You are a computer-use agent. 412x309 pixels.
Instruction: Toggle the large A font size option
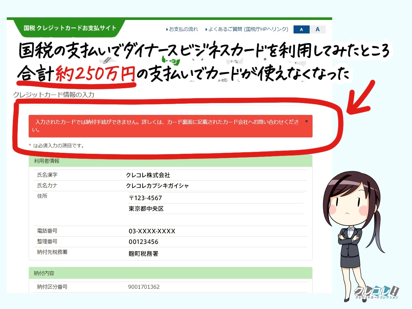[318, 29]
